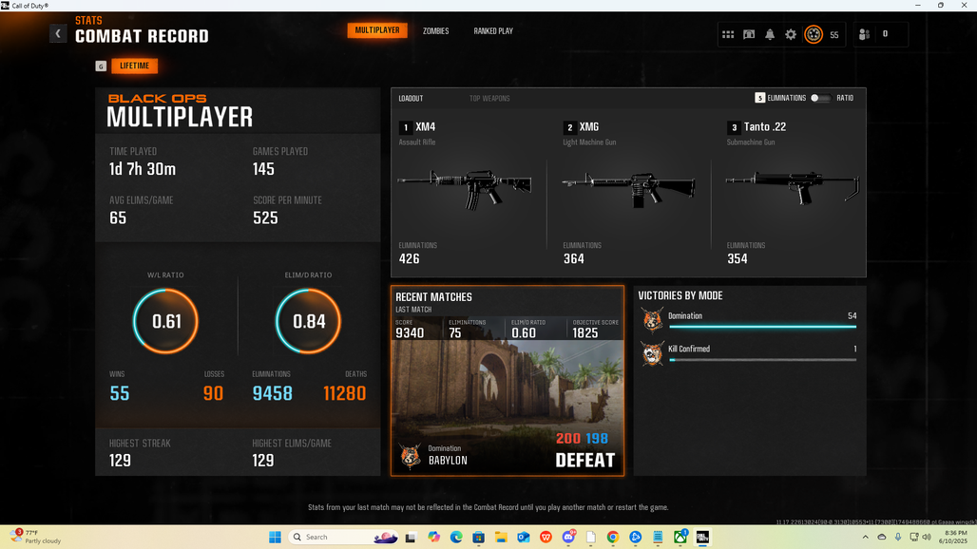
Task: Open Microsoft Store from the taskbar
Action: (x=479, y=538)
